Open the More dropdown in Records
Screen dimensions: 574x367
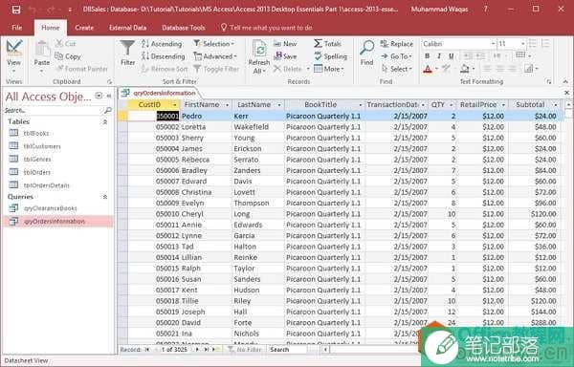tap(329, 69)
